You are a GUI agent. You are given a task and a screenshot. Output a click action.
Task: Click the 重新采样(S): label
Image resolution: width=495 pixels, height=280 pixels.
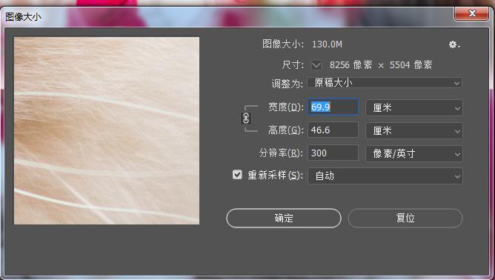(275, 176)
